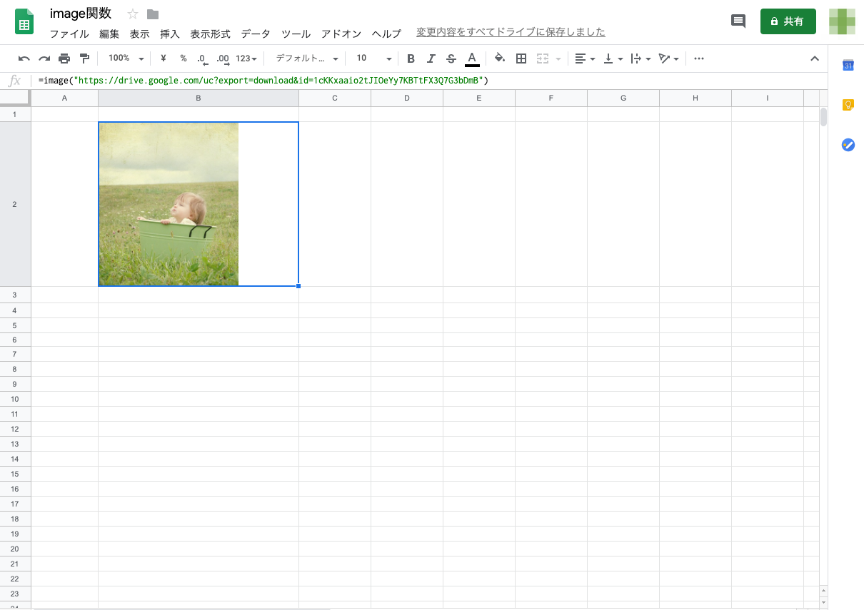
Task: Click the Drive save status link
Action: pyautogui.click(x=511, y=32)
